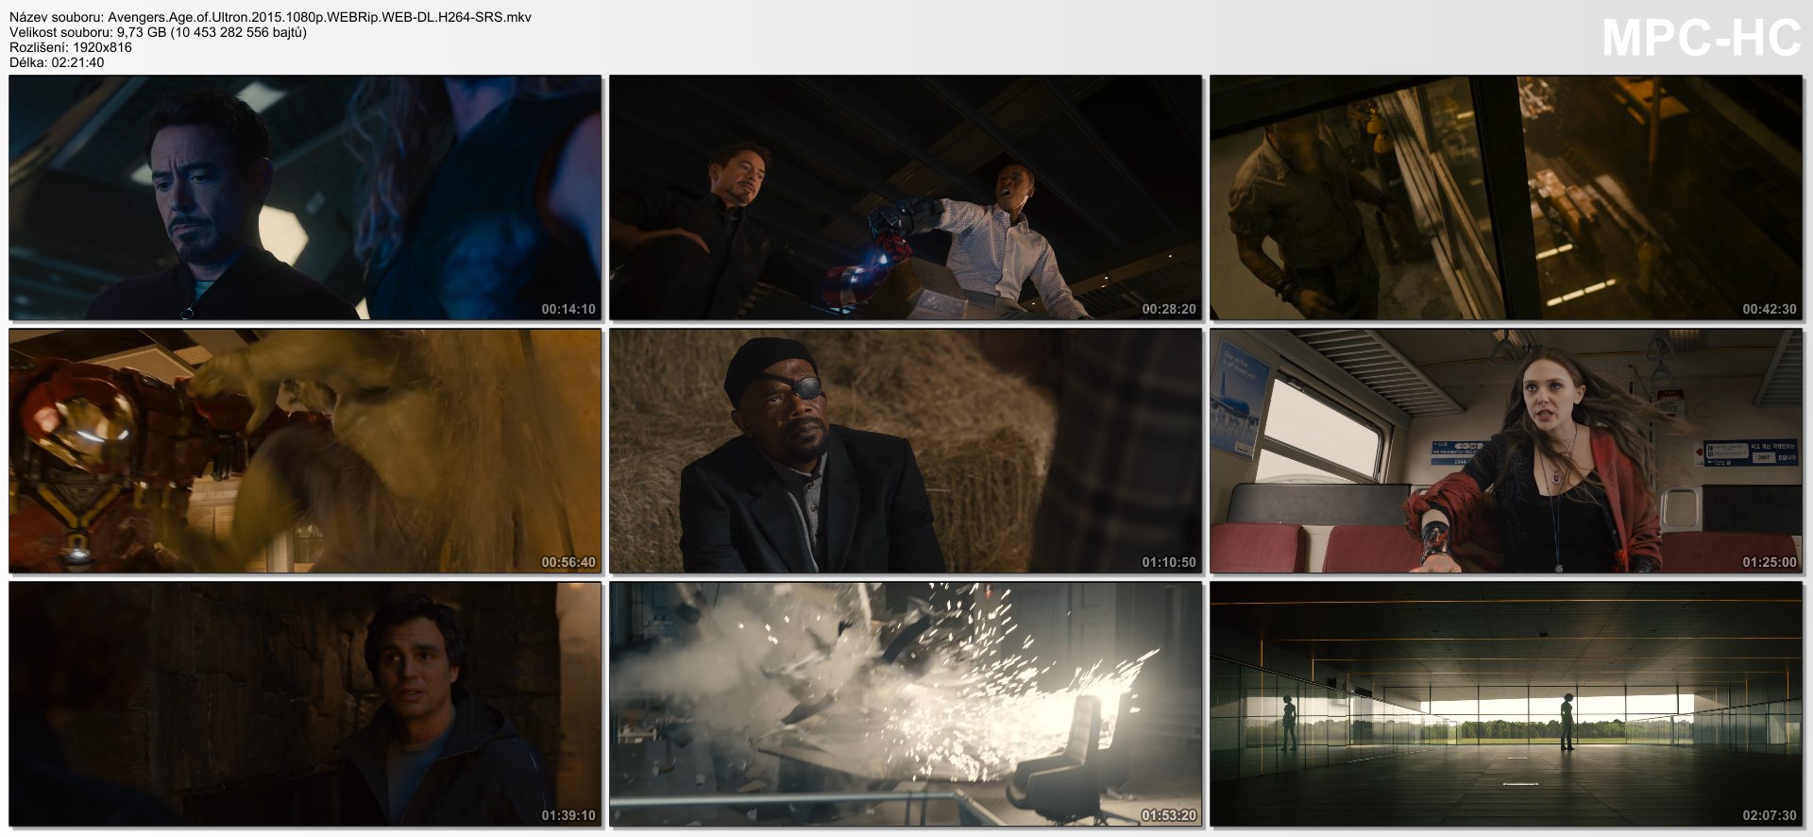The width and height of the screenshot is (1813, 837).
Task: Open the Hulkbuster fight thumbnail
Action: (x=305, y=451)
